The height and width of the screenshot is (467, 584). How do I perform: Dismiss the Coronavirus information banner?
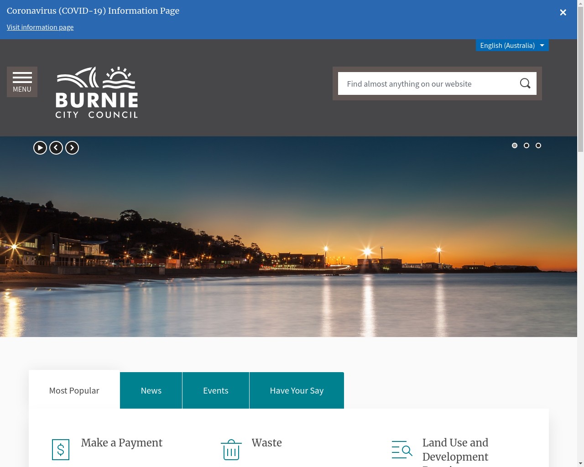coord(563,12)
